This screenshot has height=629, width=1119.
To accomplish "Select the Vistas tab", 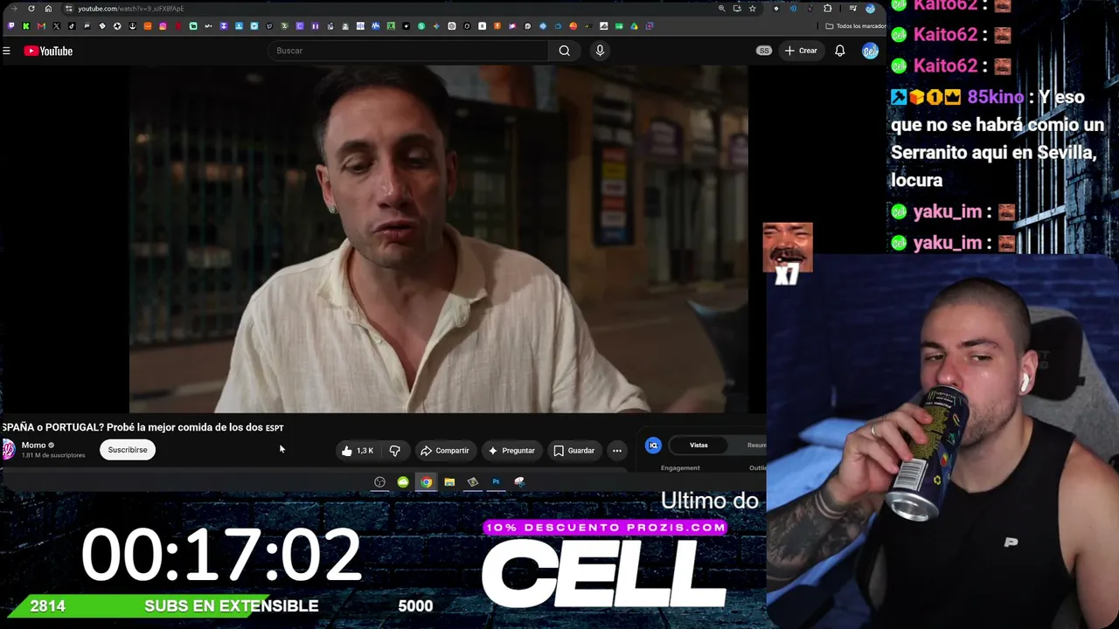I will (x=699, y=446).
